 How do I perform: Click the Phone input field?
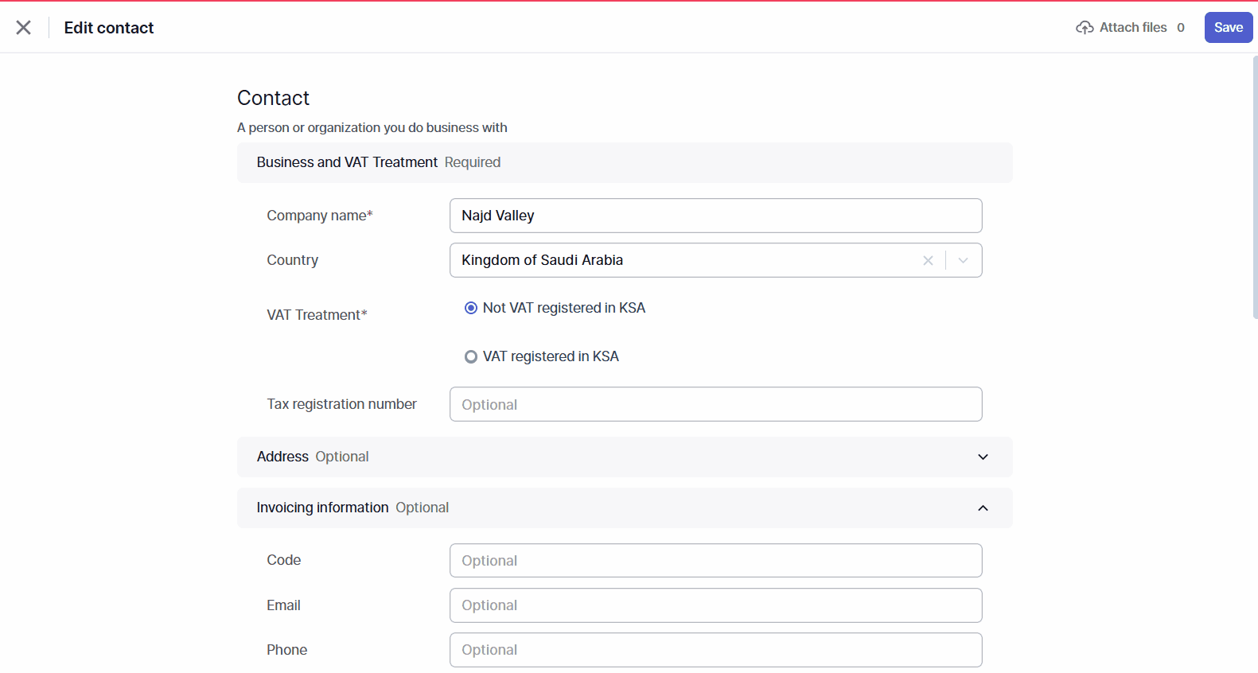[x=715, y=650]
